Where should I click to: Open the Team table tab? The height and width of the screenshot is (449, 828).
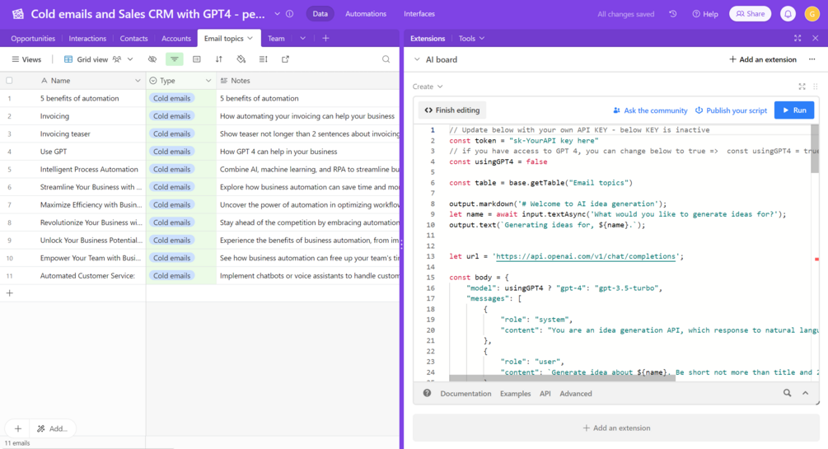tap(276, 38)
